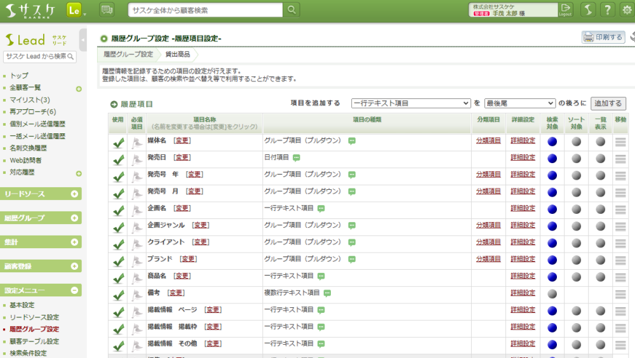This screenshot has width=635, height=358.
Task: Click the required flag icon for 発売日
Action: (x=137, y=159)
